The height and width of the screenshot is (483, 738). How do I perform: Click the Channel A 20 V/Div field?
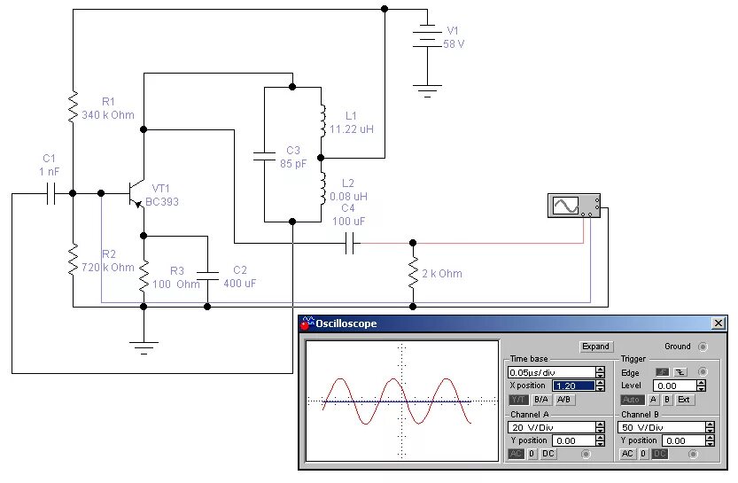[552, 427]
